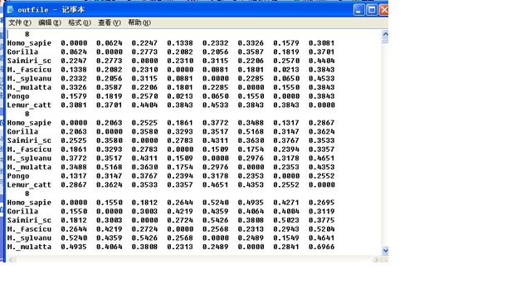Click the Notepad icon in the title bar

tap(11, 9)
